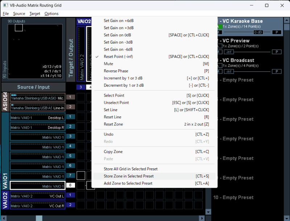This screenshot has width=290, height=221.
Task: Open the Target menu
Action: [35, 13]
